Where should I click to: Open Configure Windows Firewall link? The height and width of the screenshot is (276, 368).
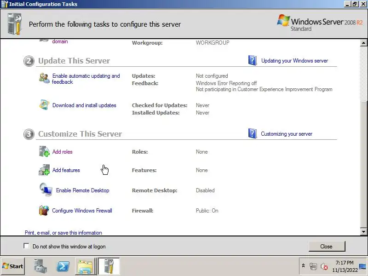click(82, 211)
